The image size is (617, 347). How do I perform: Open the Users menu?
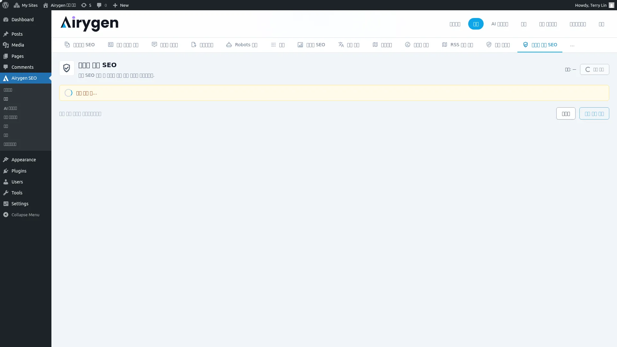tap(26, 182)
